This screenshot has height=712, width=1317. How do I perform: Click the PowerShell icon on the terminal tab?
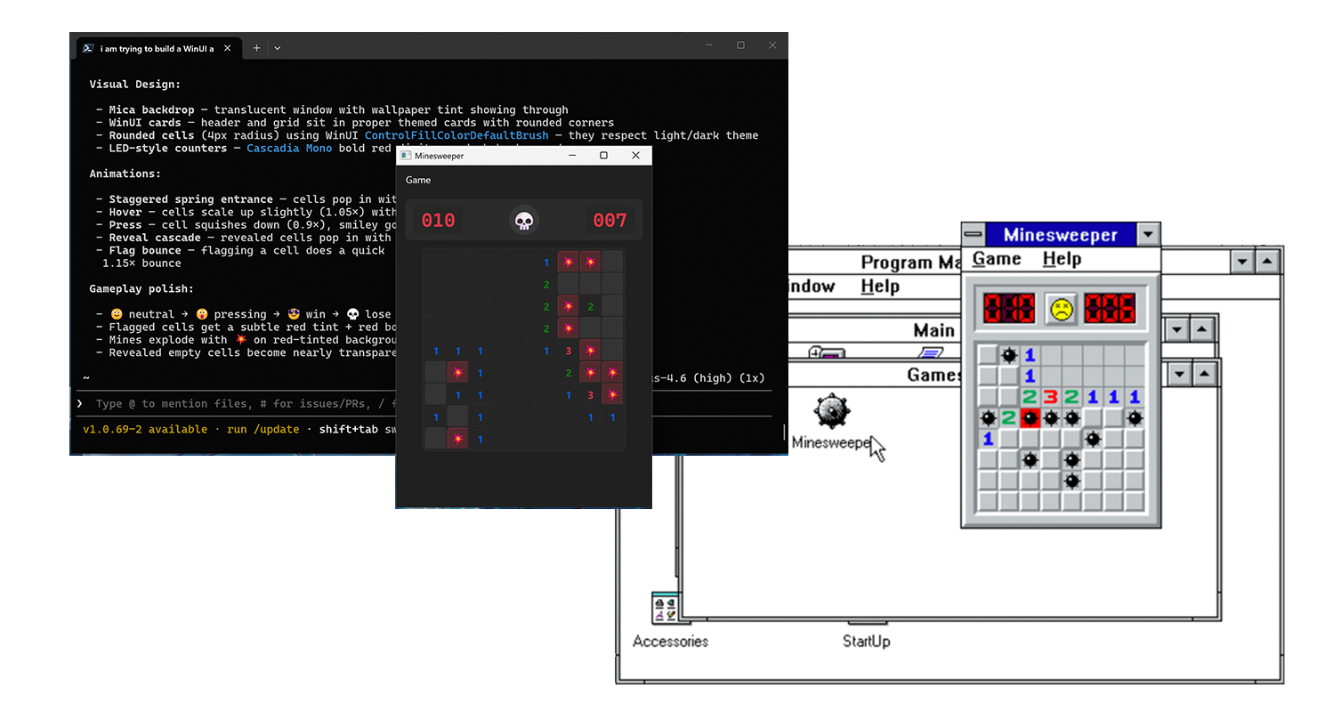point(89,48)
